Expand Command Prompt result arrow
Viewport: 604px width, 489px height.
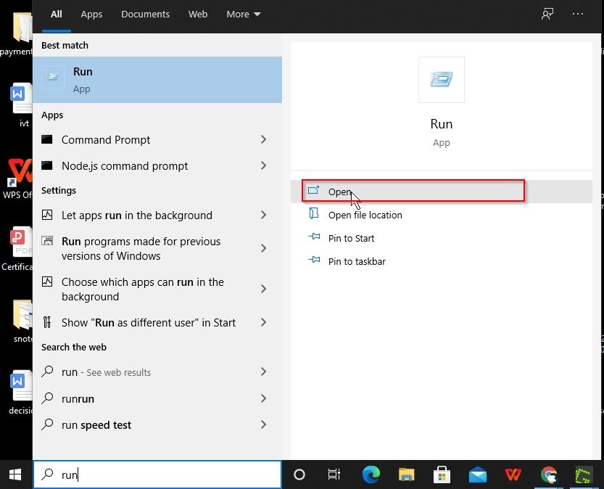pyautogui.click(x=263, y=139)
